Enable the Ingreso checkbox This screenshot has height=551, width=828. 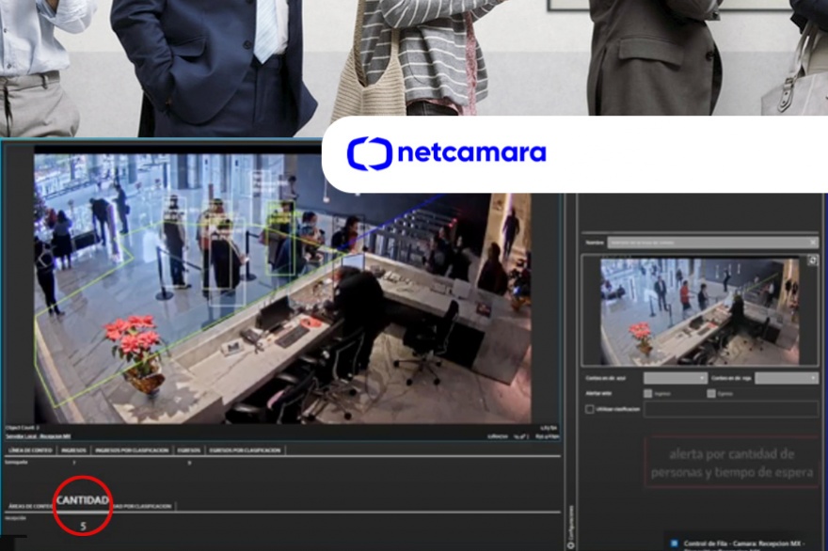coord(648,393)
